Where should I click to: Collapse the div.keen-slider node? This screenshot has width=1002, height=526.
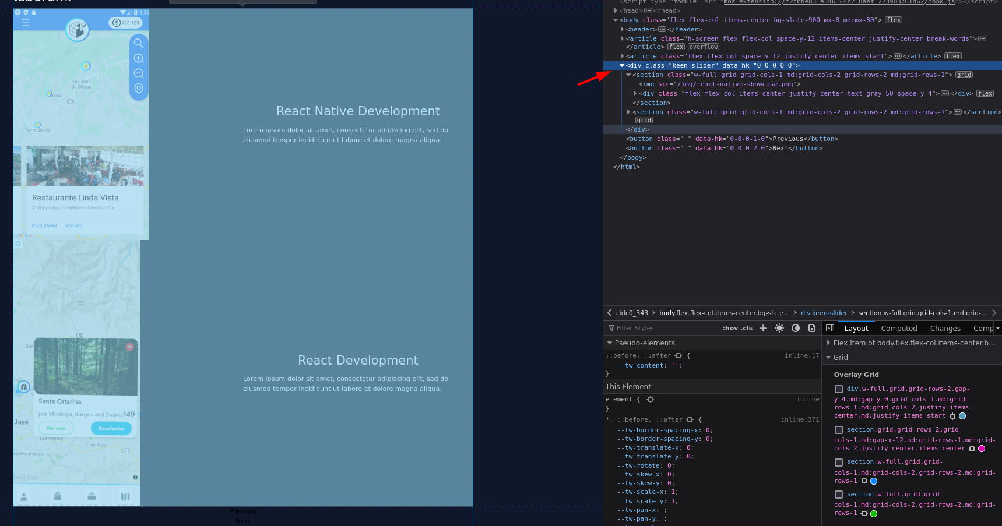[622, 65]
